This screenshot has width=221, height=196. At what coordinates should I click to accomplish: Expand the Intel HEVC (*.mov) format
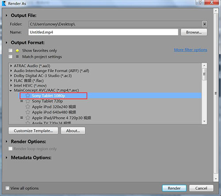tap(11, 86)
